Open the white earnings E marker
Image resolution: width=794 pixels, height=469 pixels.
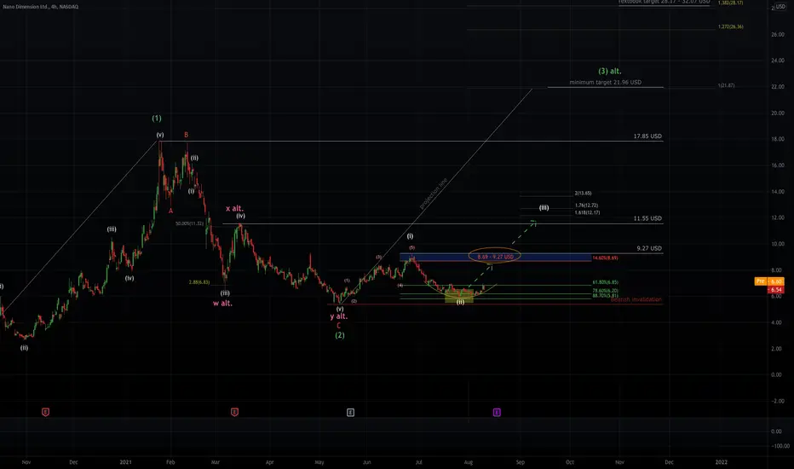point(350,413)
